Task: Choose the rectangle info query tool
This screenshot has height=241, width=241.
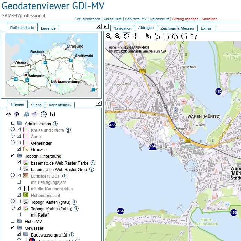Action: (x=167, y=36)
